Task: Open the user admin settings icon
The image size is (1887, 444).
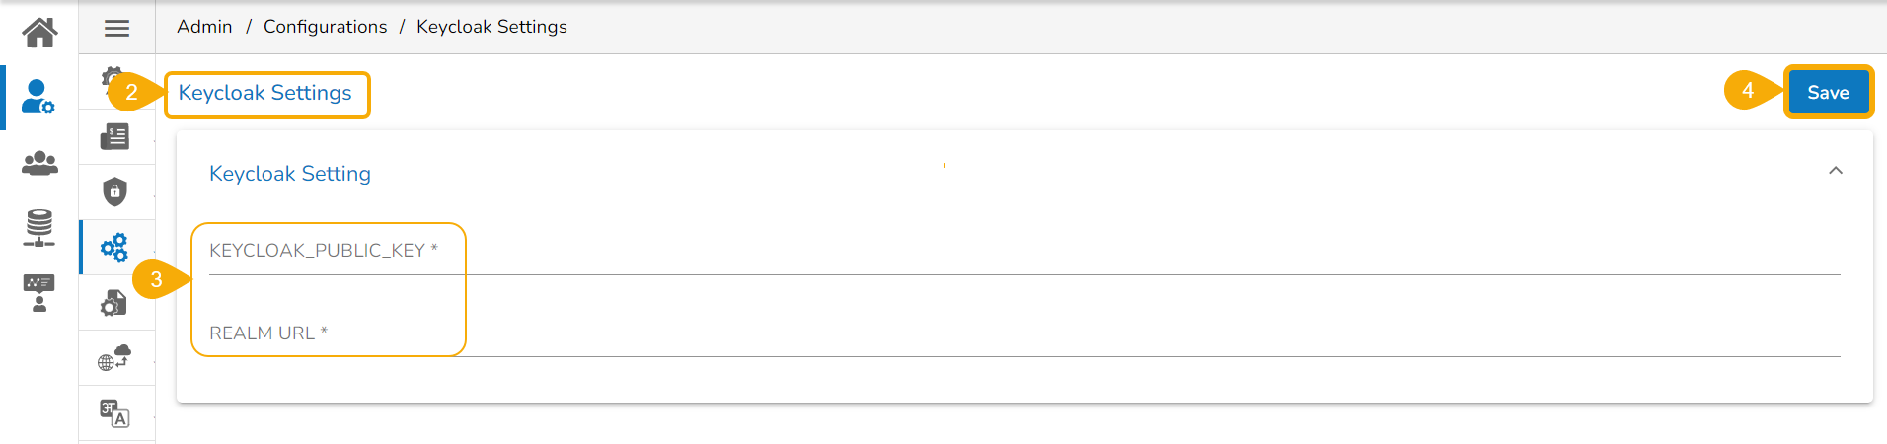Action: [x=38, y=97]
